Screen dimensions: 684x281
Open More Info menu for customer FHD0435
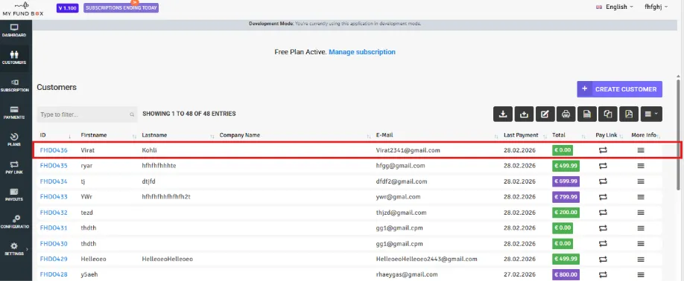(x=641, y=166)
